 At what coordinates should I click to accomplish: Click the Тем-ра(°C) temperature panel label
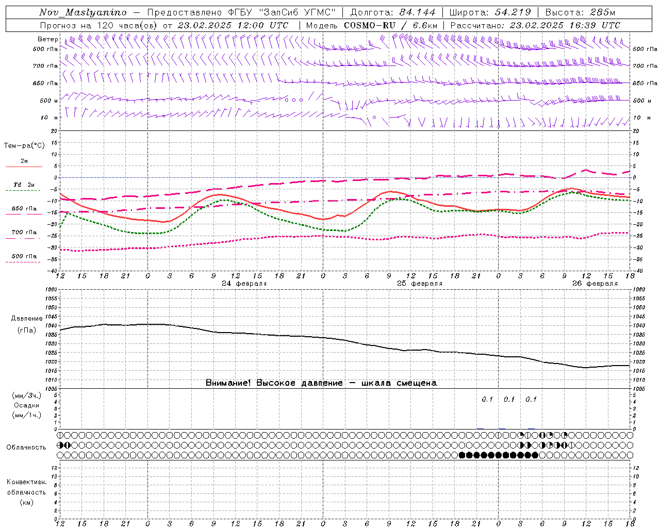click(24, 146)
